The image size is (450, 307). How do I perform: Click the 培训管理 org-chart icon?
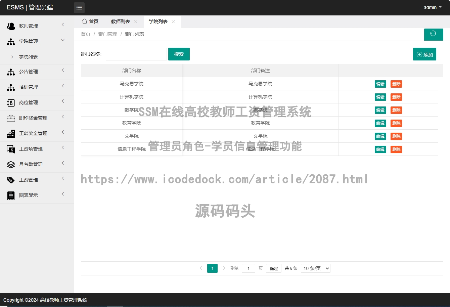(11, 87)
